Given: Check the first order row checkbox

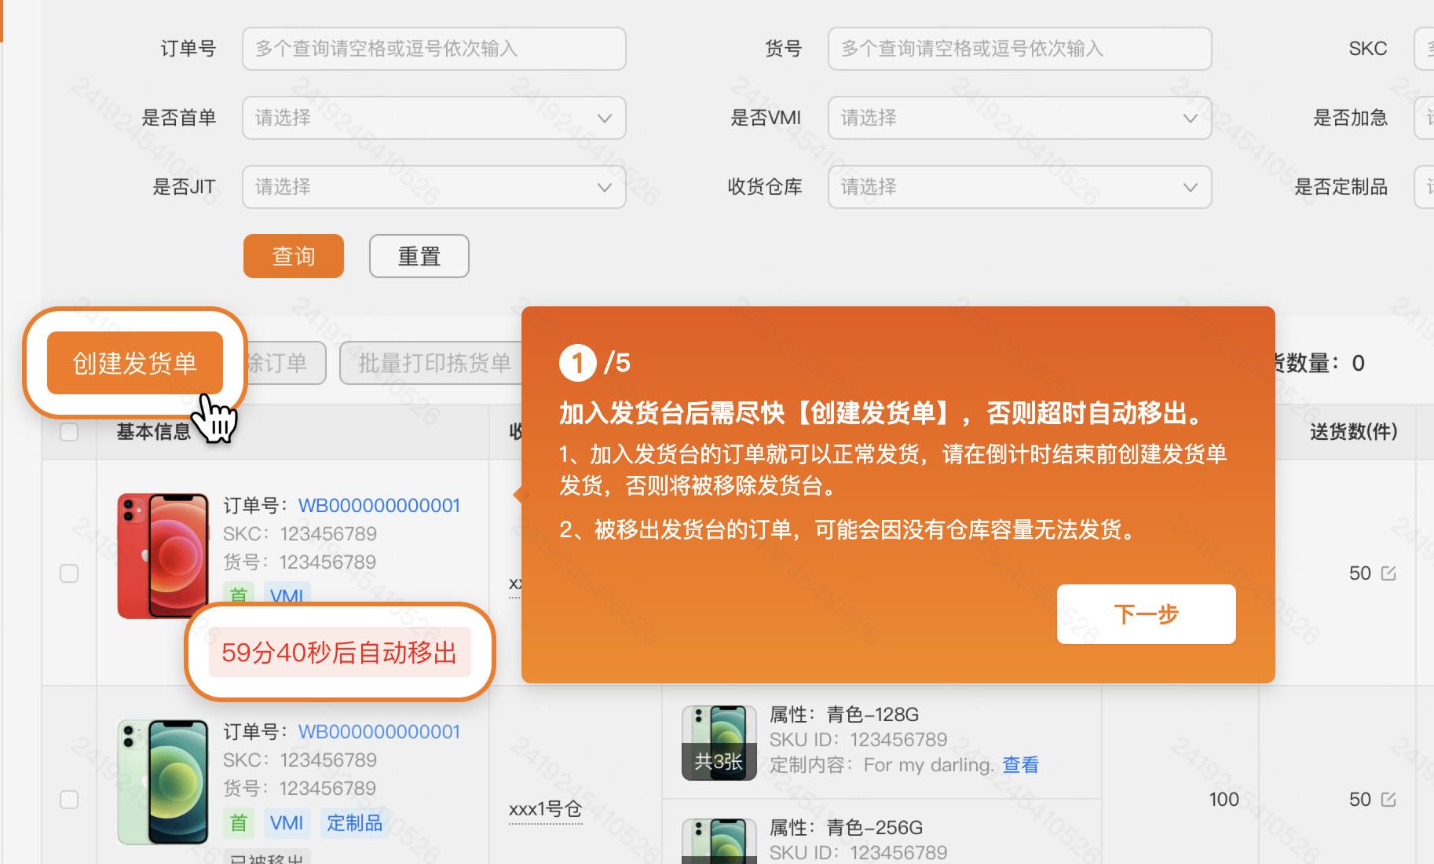Looking at the screenshot, I should pyautogui.click(x=69, y=573).
